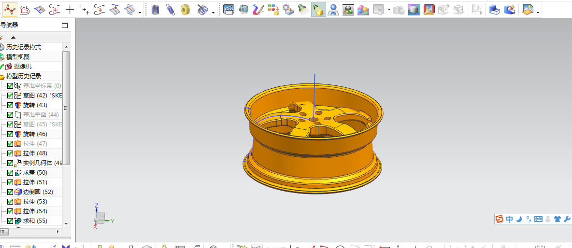Click the Sogou input 中 language toggle
The image size is (572, 248).
tap(509, 219)
